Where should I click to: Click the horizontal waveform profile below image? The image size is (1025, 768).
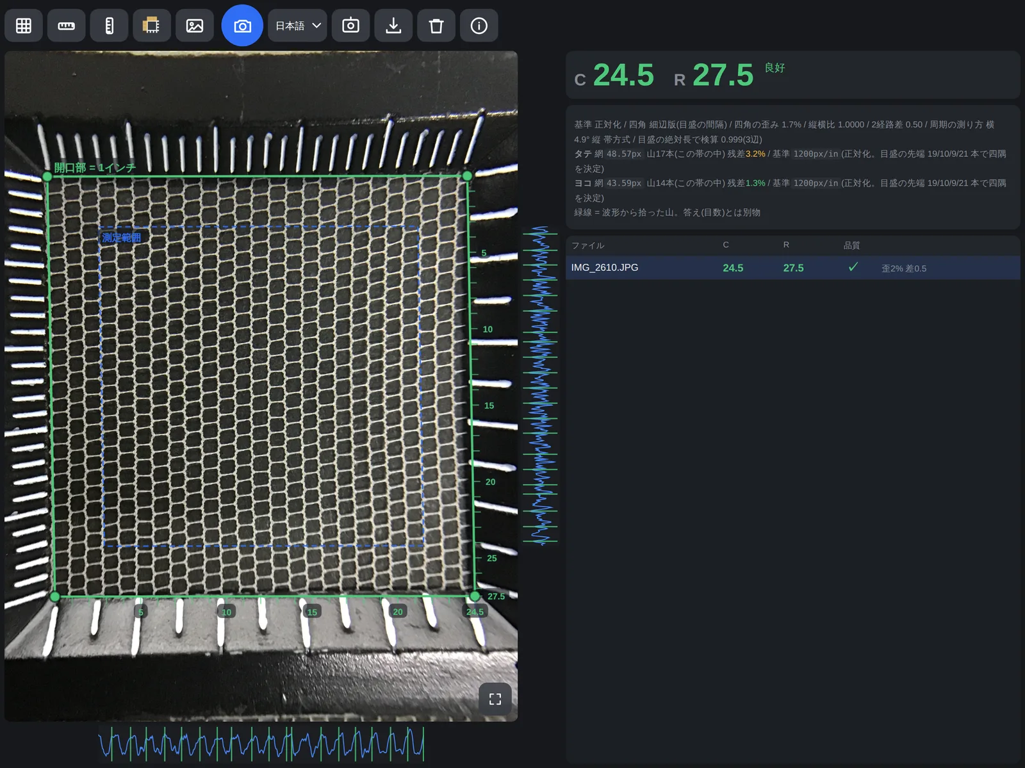pos(261,744)
